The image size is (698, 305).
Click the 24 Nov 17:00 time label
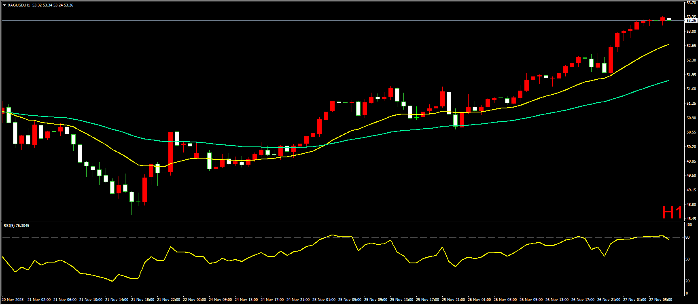pos(272,300)
